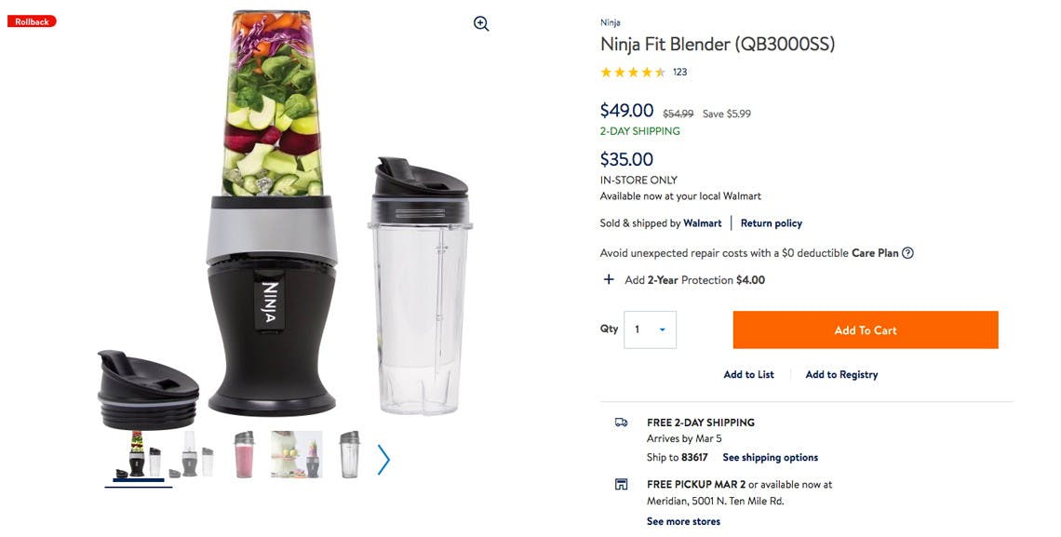
Task: Open See more stores link
Action: tap(683, 521)
